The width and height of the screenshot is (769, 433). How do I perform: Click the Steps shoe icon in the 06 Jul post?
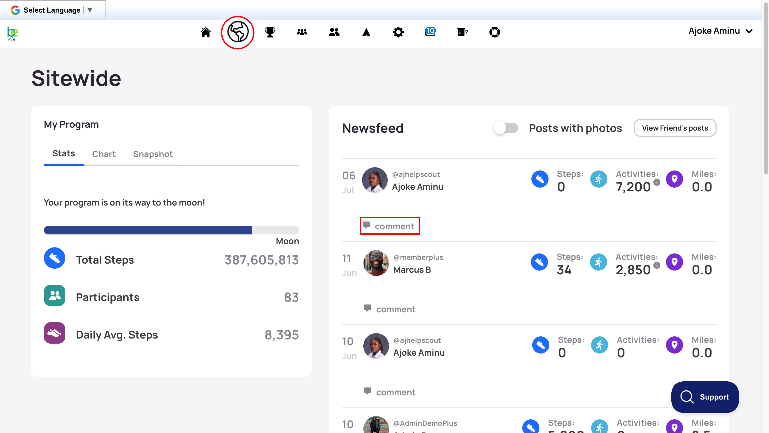[540, 179]
